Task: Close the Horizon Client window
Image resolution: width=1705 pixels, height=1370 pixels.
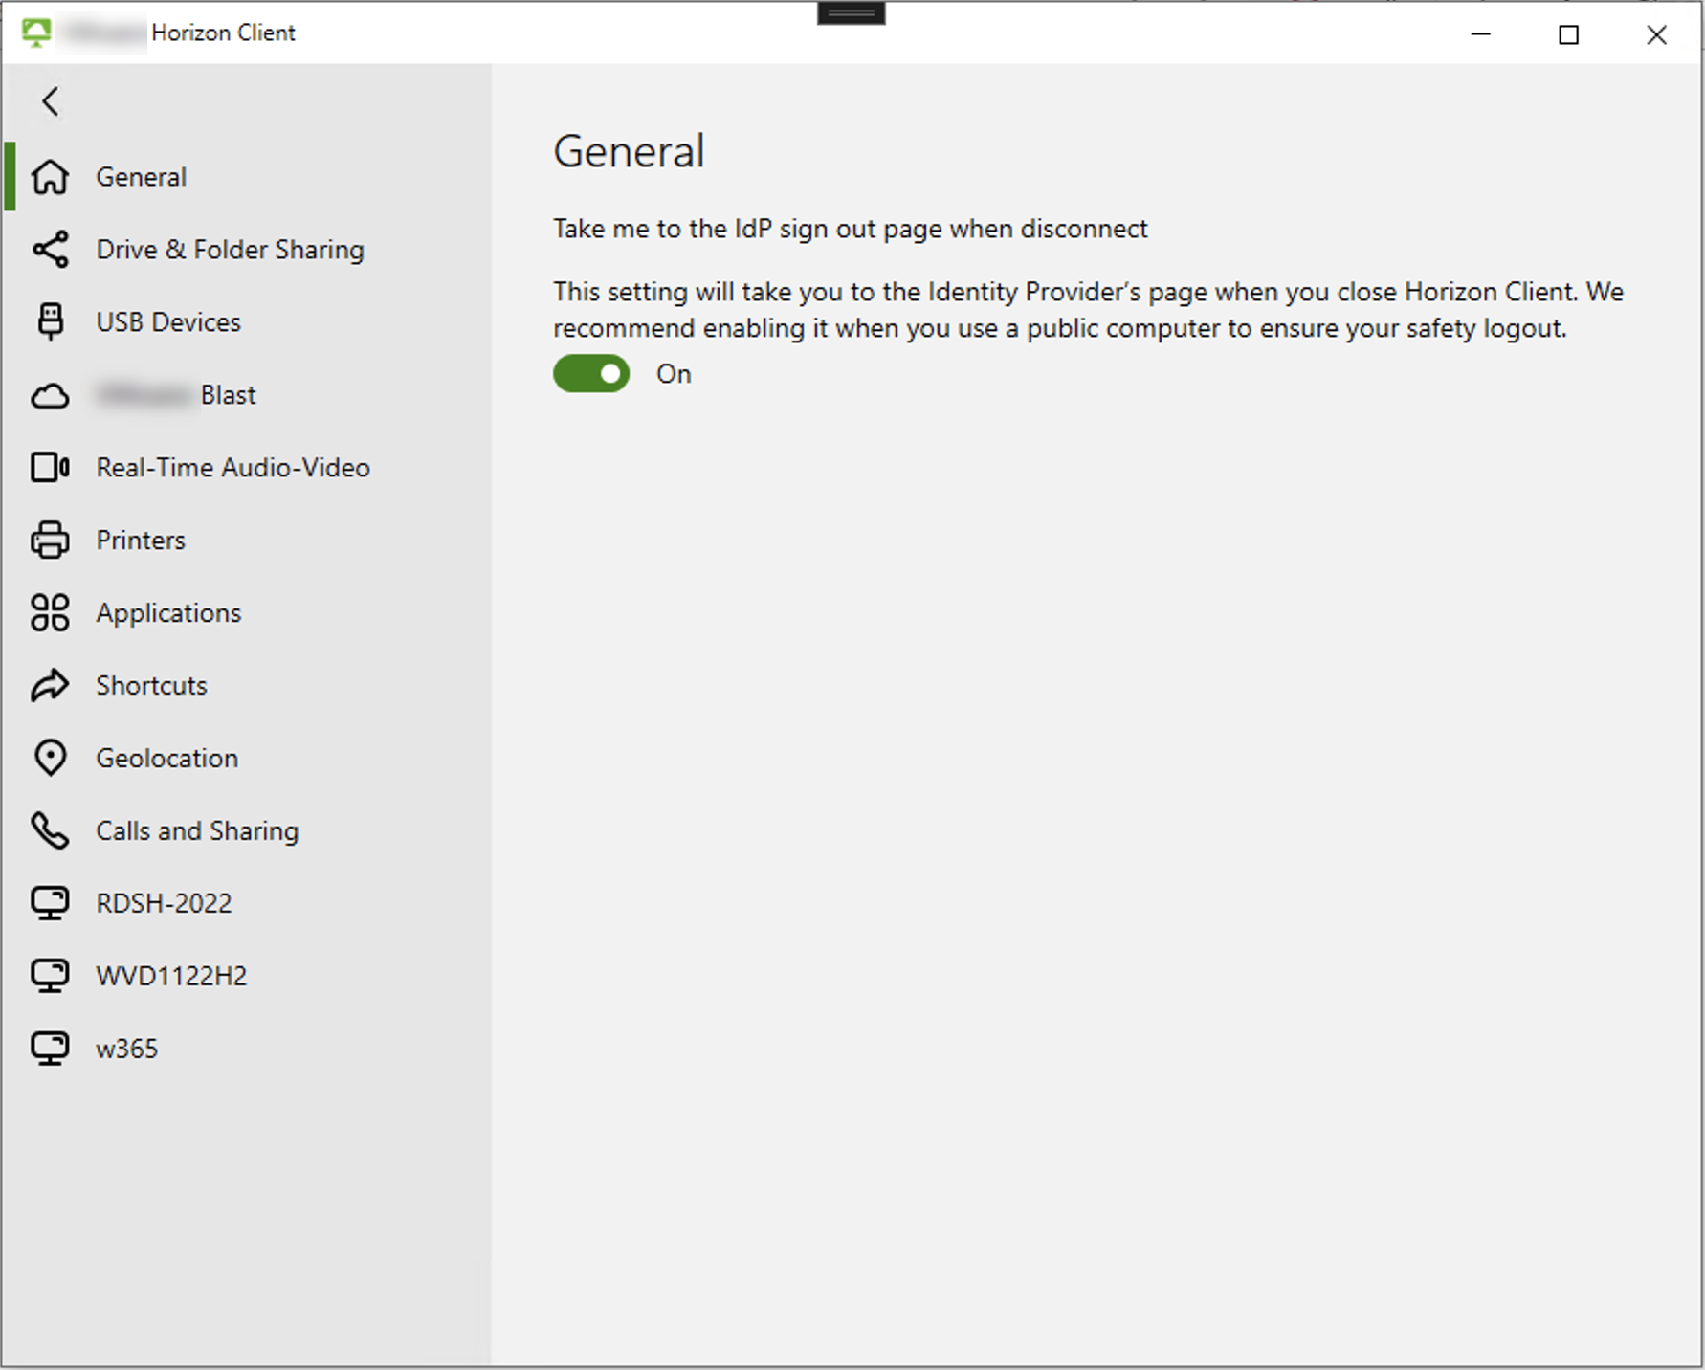Action: pos(1657,34)
